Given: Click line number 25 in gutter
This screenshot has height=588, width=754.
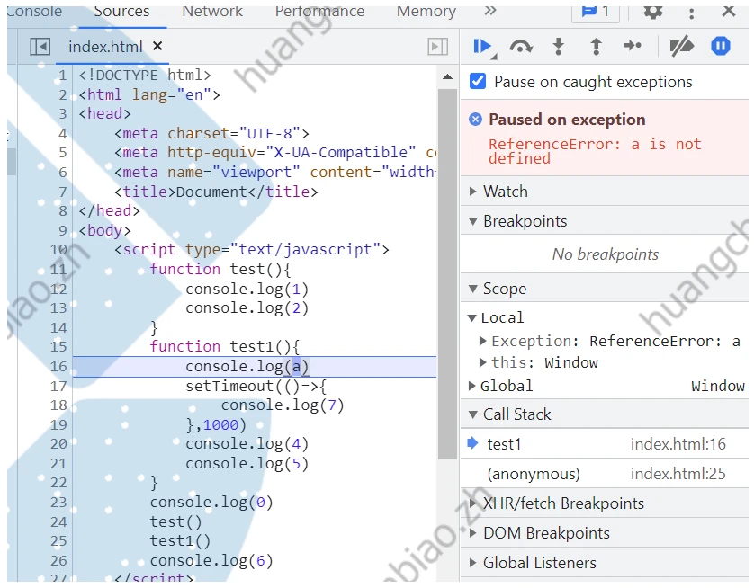Looking at the screenshot, I should tap(58, 541).
